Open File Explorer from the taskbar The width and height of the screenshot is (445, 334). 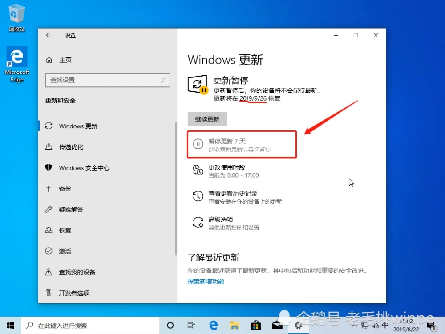pos(235,326)
